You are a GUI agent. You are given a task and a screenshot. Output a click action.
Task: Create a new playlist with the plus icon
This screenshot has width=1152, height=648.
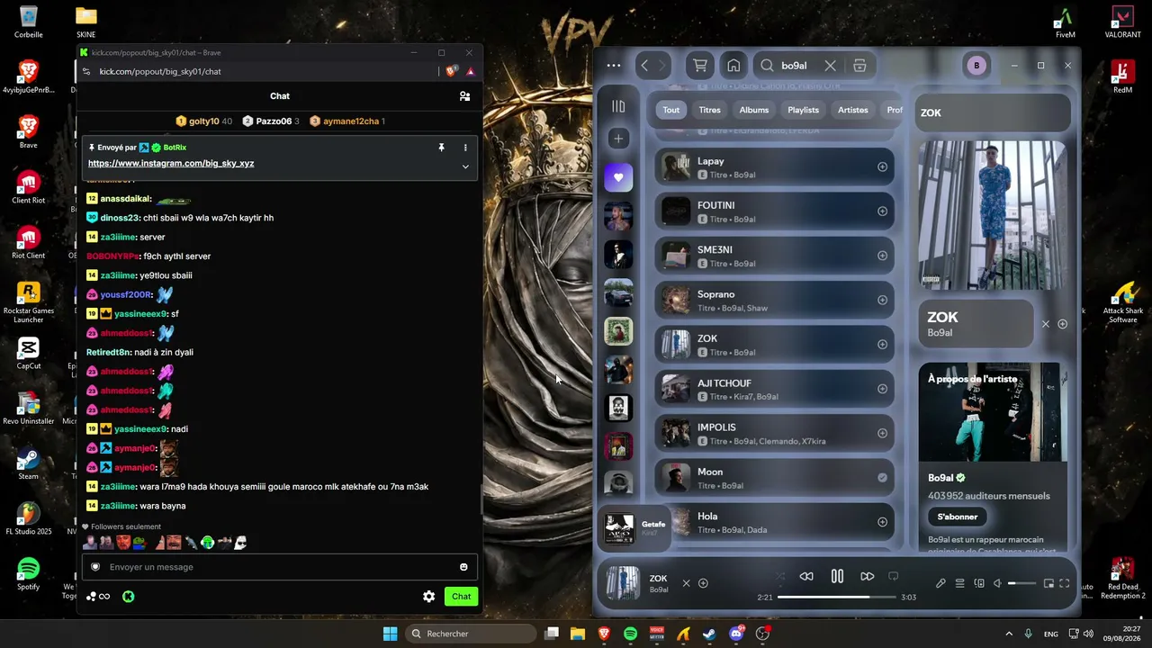click(x=618, y=139)
